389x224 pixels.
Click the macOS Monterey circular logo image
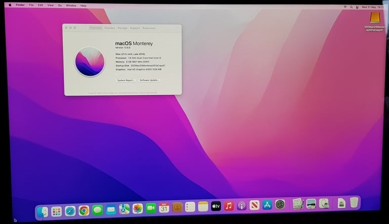90,62
